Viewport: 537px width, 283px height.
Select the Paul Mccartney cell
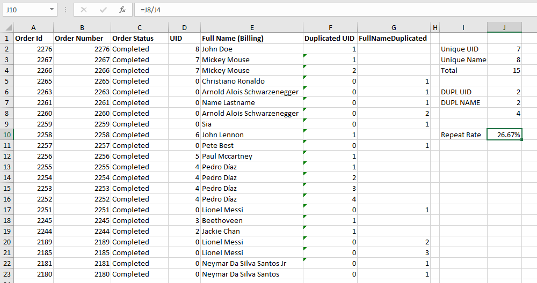tap(252, 156)
